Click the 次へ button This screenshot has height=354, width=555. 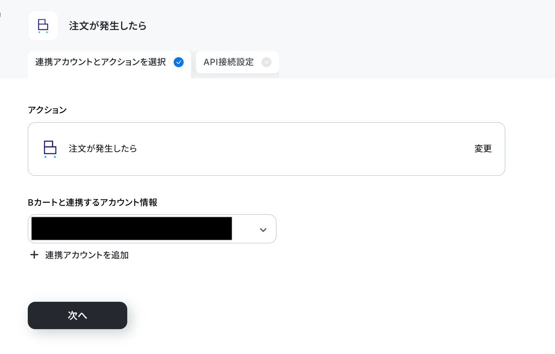78,315
